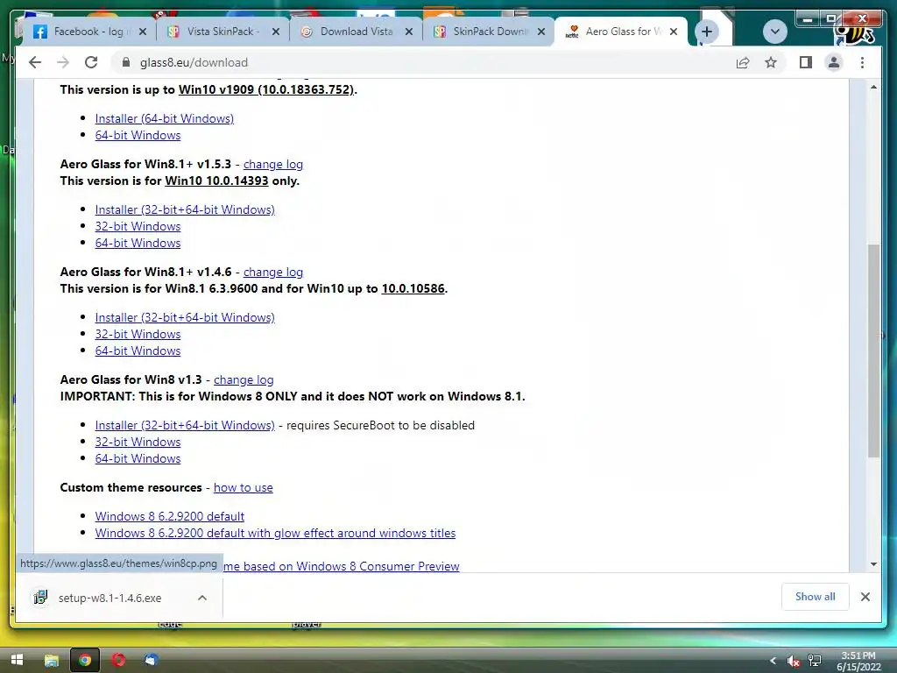Screen dimensions: 897x673
Task: Close the SkinPack Download tab
Action: [x=541, y=32]
